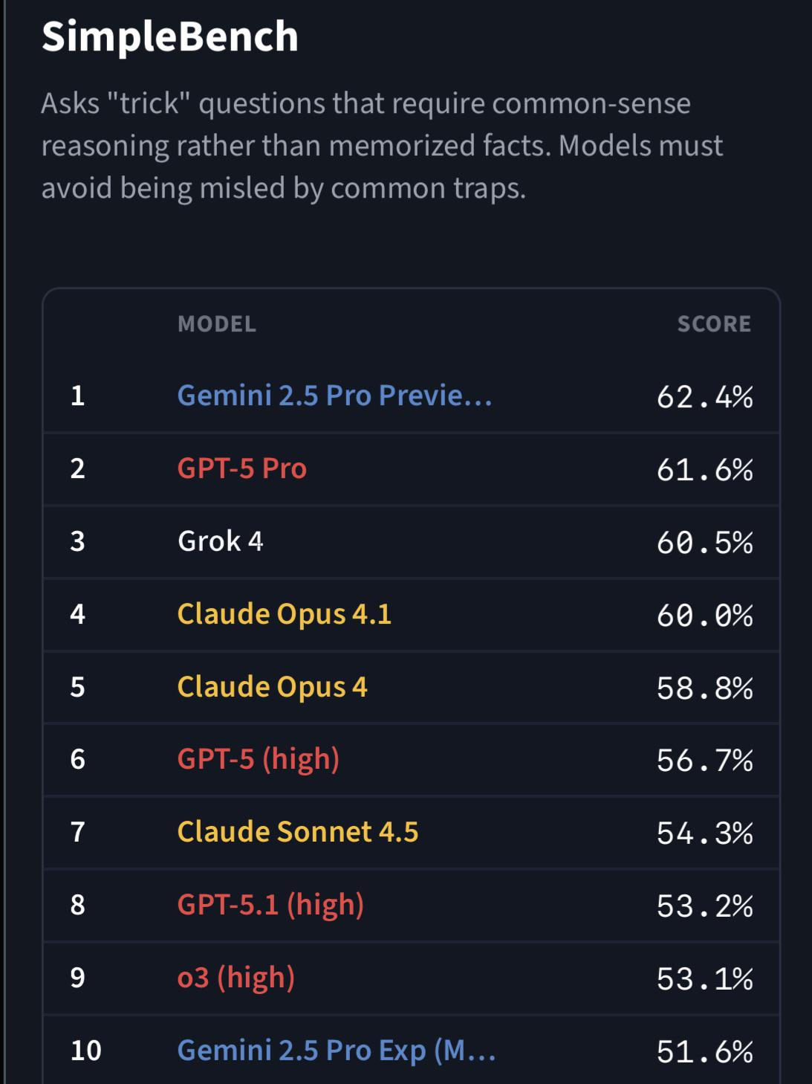Click rank number 10 in the table

pos(85,1051)
